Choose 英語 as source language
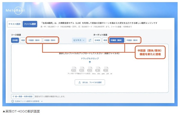This screenshot has height=115, width=180. pyautogui.click(x=23, y=40)
